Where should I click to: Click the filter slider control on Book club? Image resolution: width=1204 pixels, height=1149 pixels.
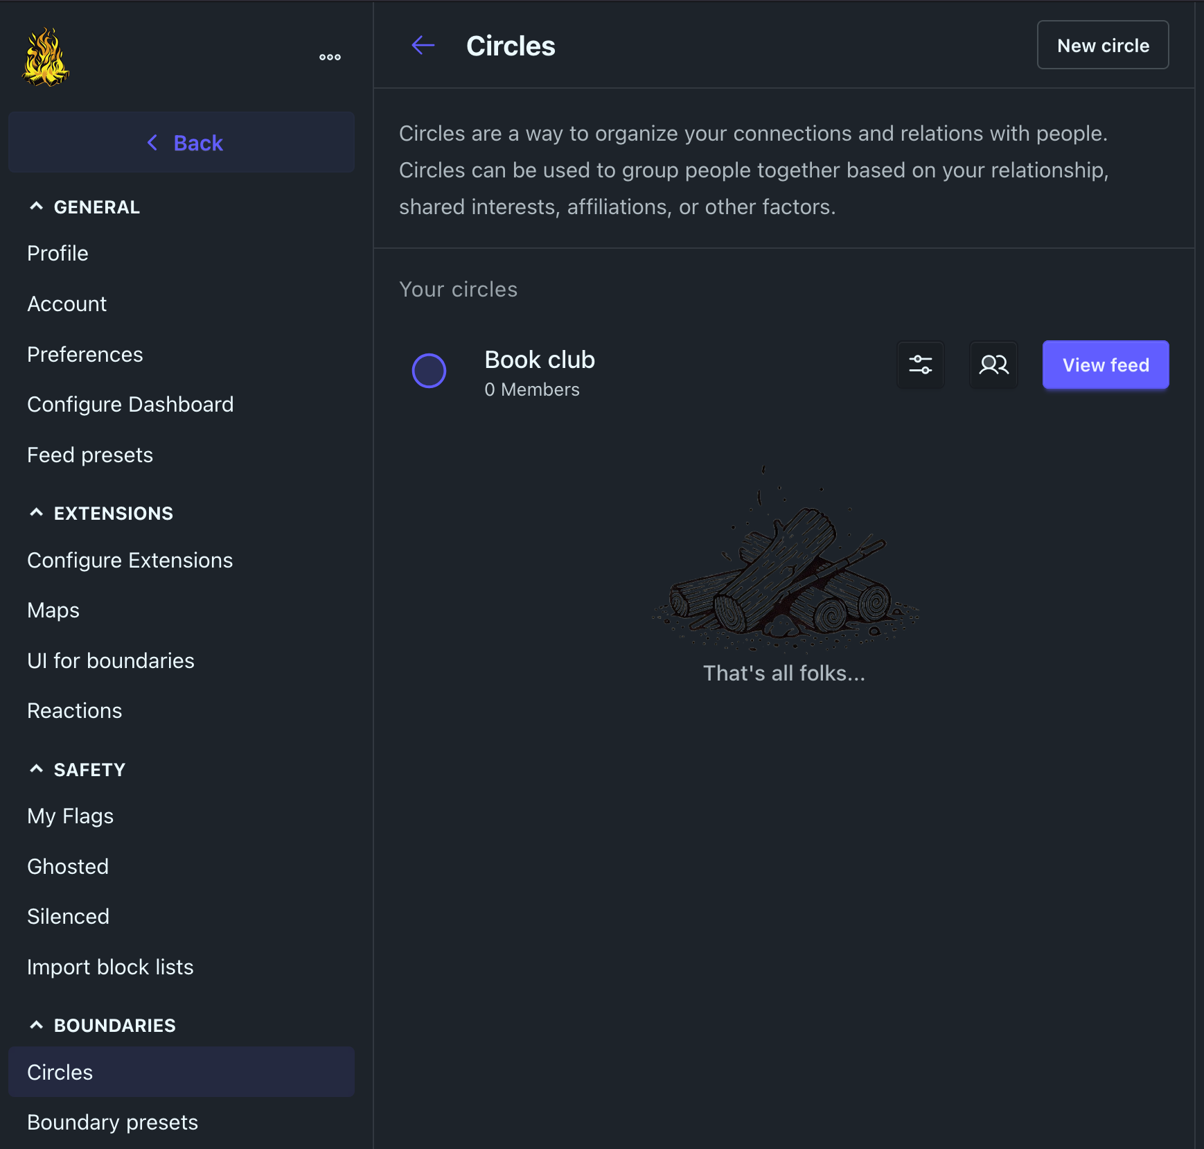tap(921, 365)
